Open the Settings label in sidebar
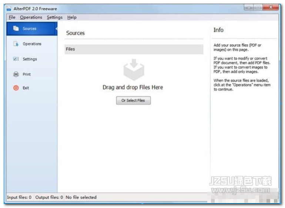This screenshot has height=208, width=285. click(30, 59)
